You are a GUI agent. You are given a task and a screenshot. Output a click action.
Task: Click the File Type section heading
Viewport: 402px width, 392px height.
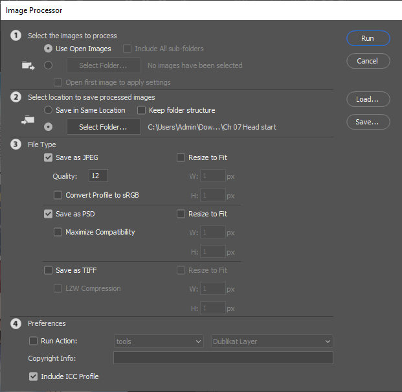pyautogui.click(x=42, y=144)
